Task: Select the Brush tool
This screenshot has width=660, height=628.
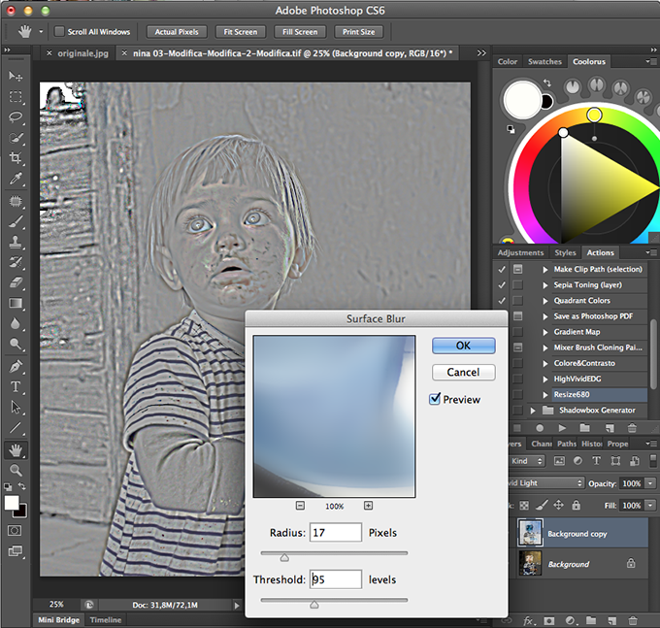Action: [16, 221]
